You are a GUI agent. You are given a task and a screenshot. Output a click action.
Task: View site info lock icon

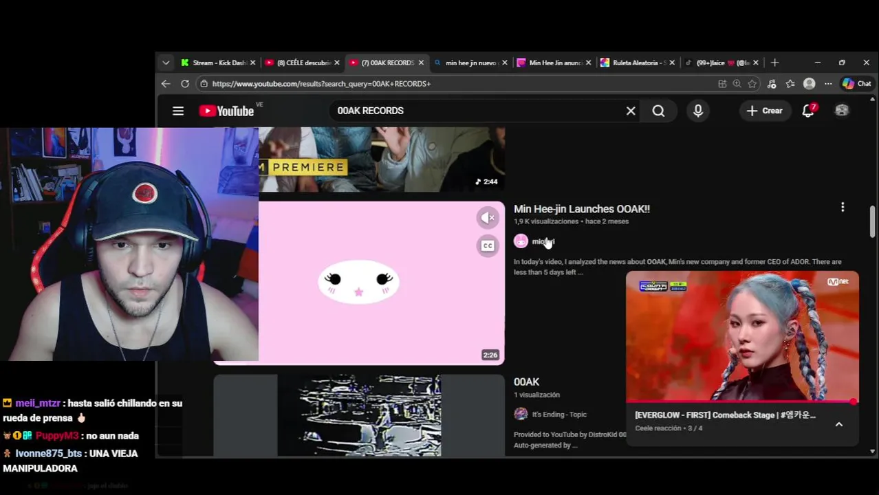pyautogui.click(x=204, y=83)
